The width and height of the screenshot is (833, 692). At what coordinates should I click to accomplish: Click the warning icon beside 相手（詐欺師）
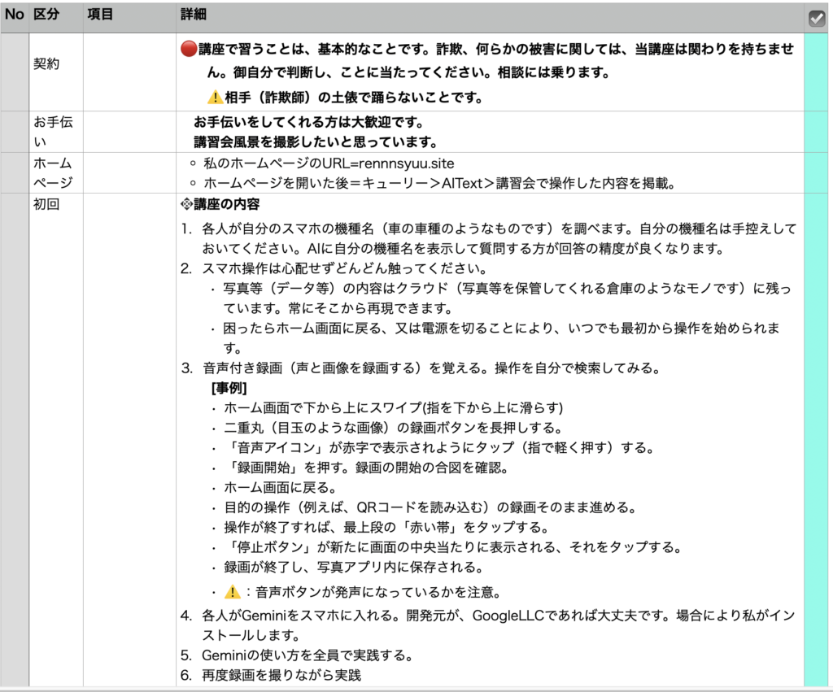tap(215, 98)
